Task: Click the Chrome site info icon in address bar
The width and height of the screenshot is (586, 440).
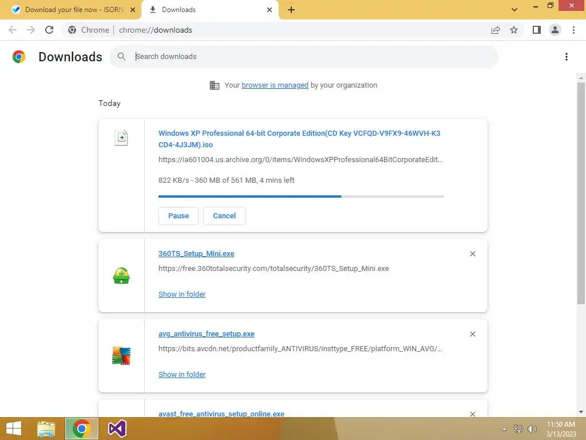Action: click(x=72, y=30)
